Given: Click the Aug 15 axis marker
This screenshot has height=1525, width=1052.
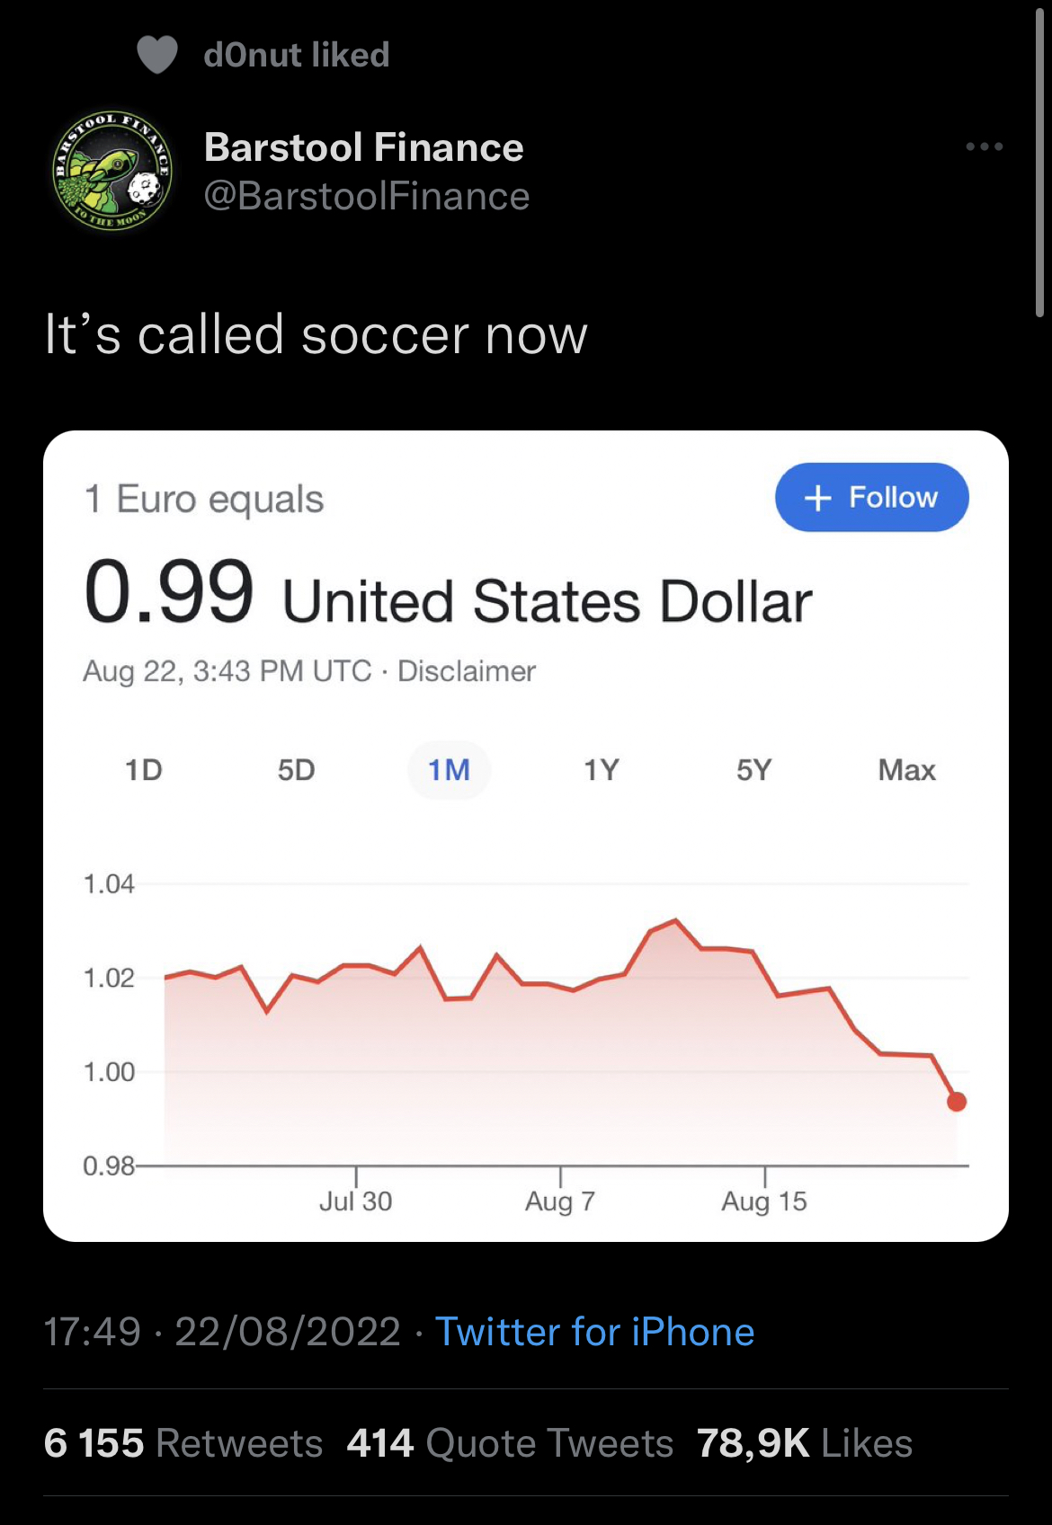Looking at the screenshot, I should pyautogui.click(x=764, y=1201).
